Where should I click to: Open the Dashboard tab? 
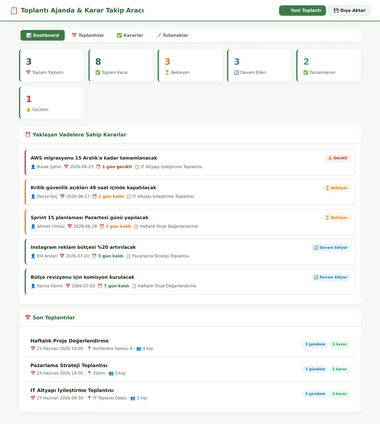click(42, 35)
